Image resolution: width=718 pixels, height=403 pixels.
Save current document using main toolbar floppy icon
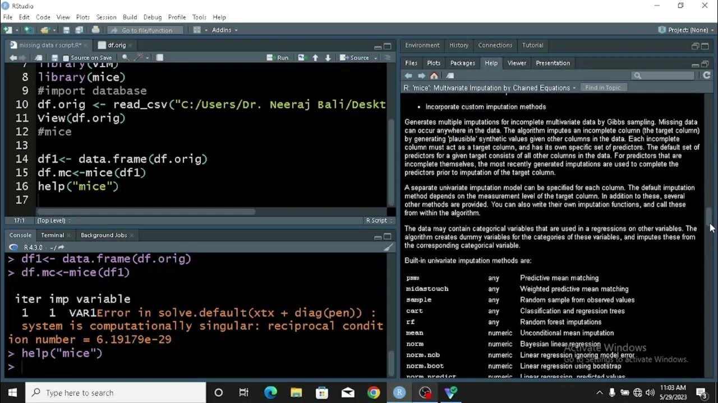tap(66, 30)
